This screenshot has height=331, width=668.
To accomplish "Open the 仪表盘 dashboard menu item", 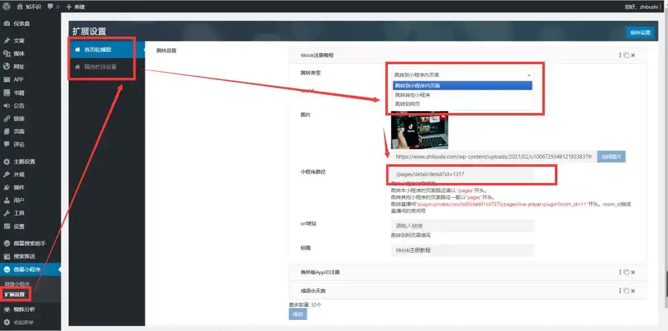I will point(22,23).
